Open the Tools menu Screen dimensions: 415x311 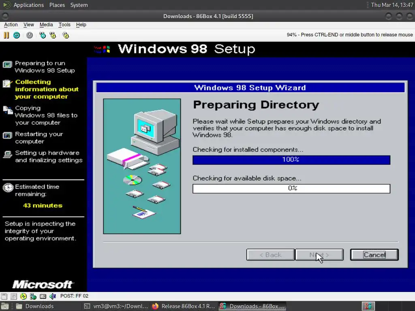64,25
